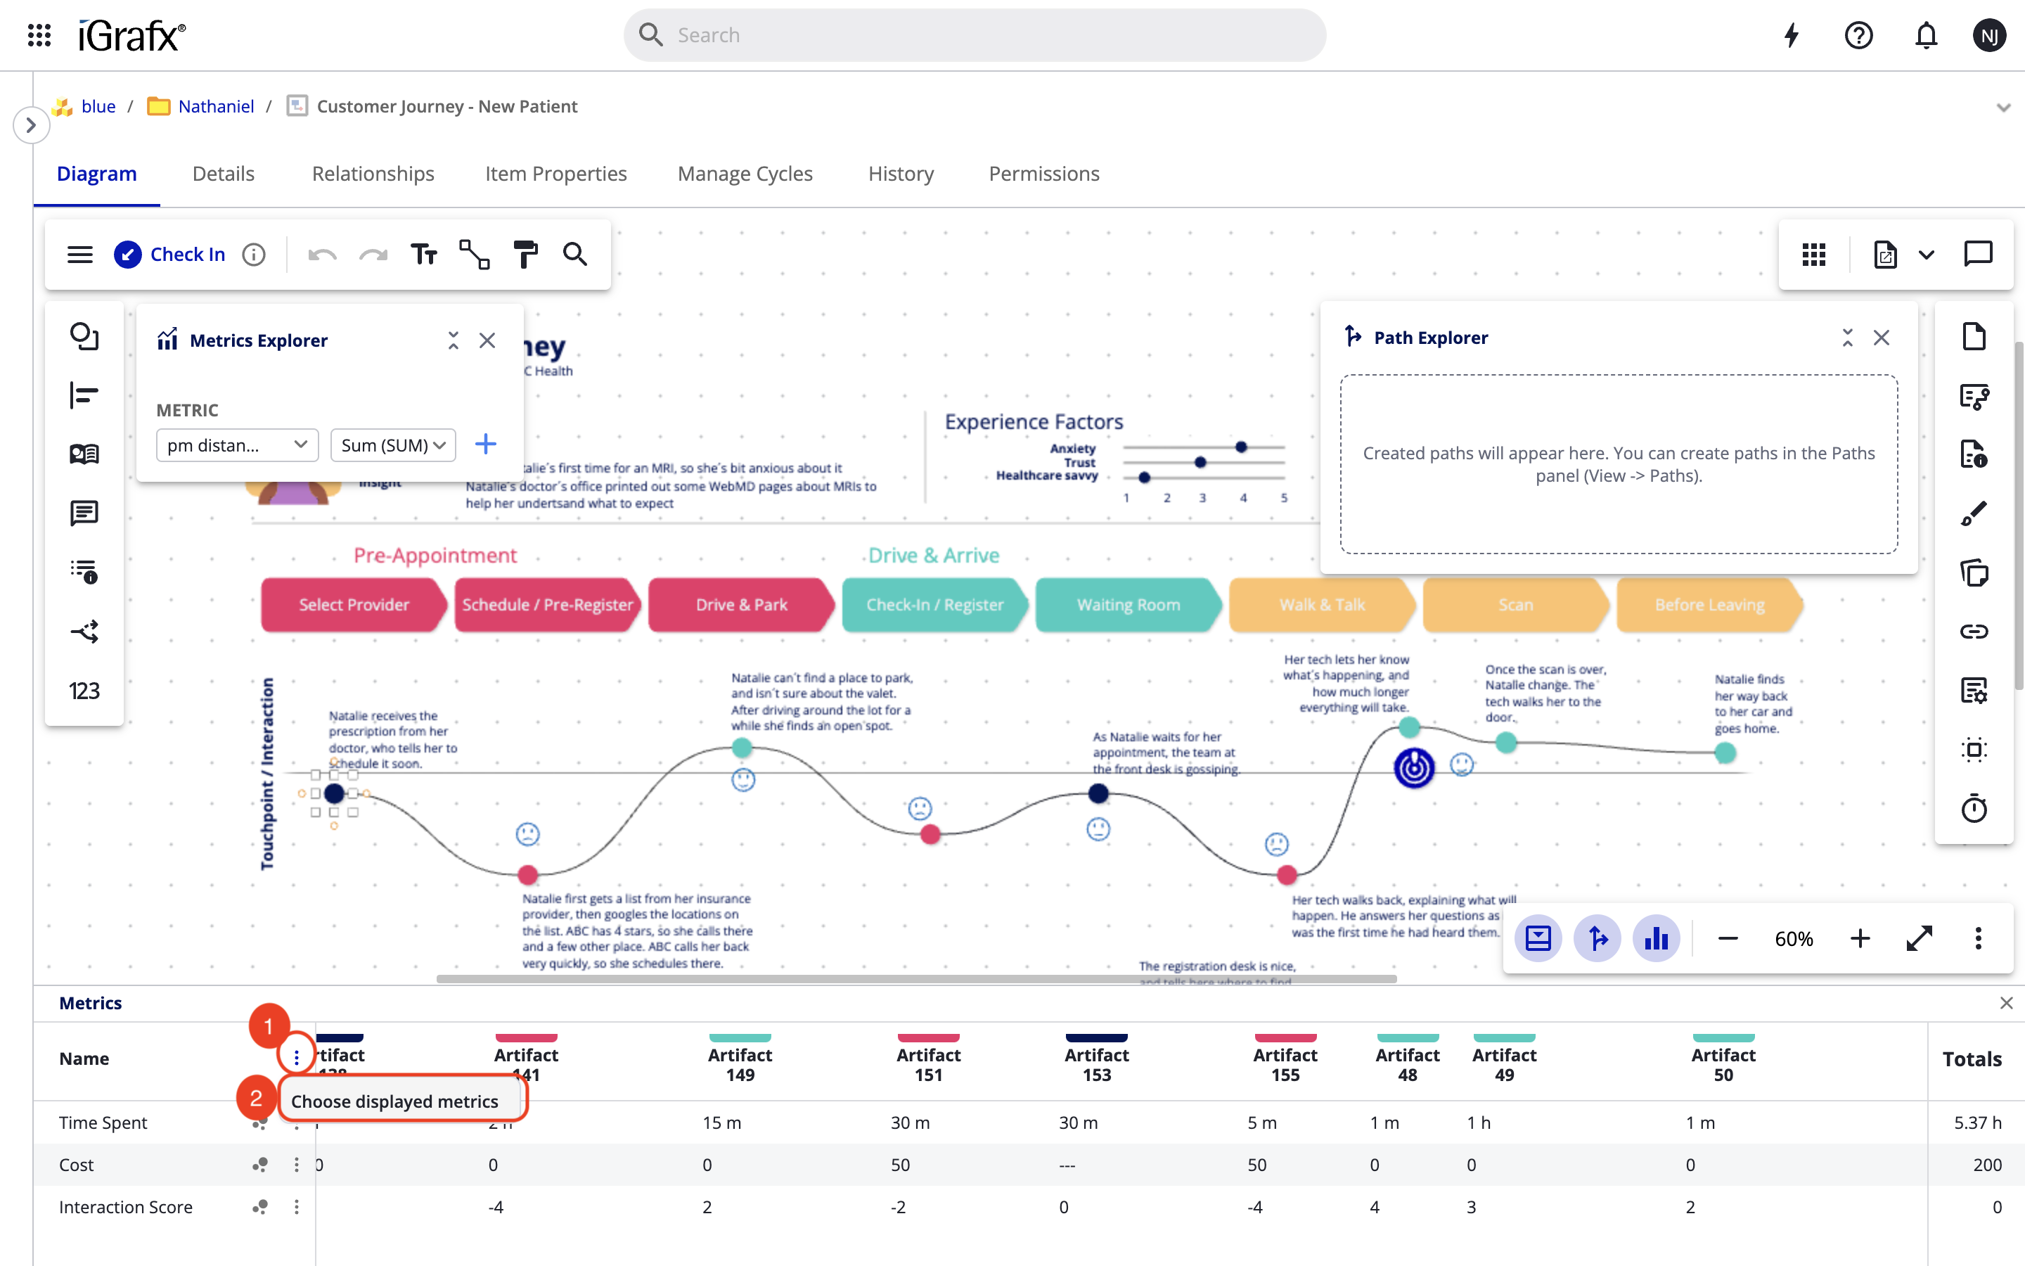Select Choose displayed metrics menu option
The width and height of the screenshot is (2025, 1266).
(x=395, y=1101)
